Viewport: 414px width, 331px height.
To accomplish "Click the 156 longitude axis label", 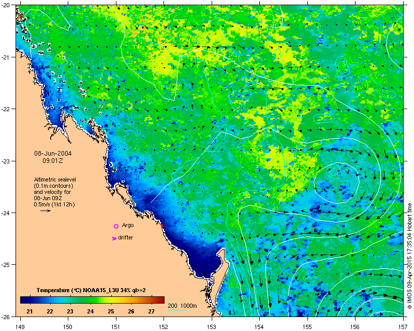I will (356, 327).
